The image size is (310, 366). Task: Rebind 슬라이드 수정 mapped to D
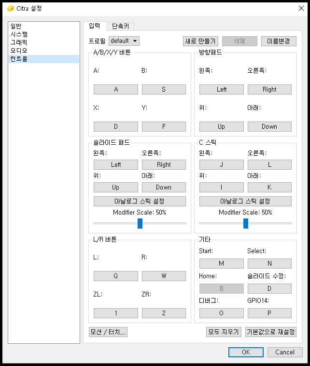click(x=269, y=288)
